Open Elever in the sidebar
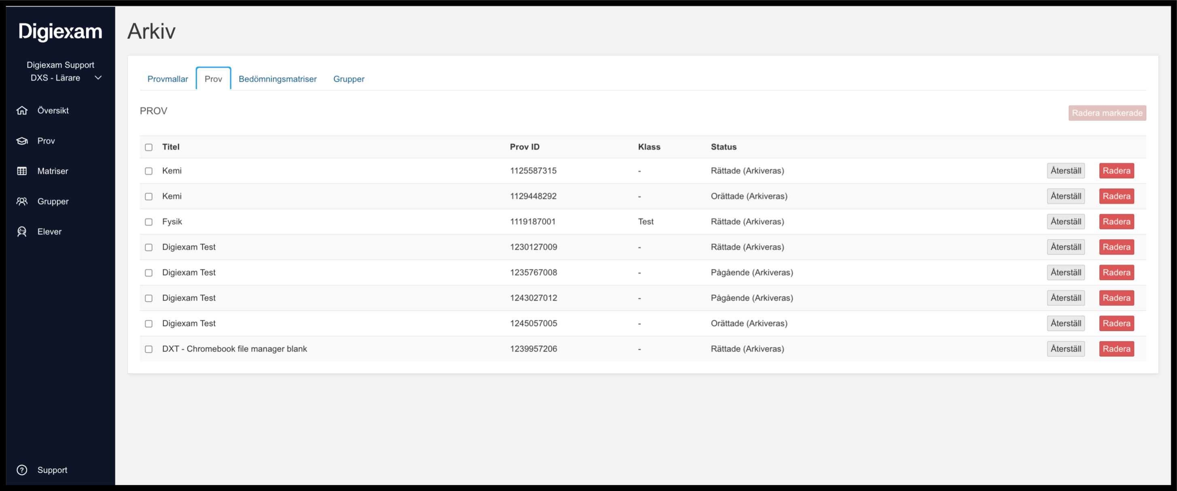Screen dimensions: 1177x491 point(49,232)
